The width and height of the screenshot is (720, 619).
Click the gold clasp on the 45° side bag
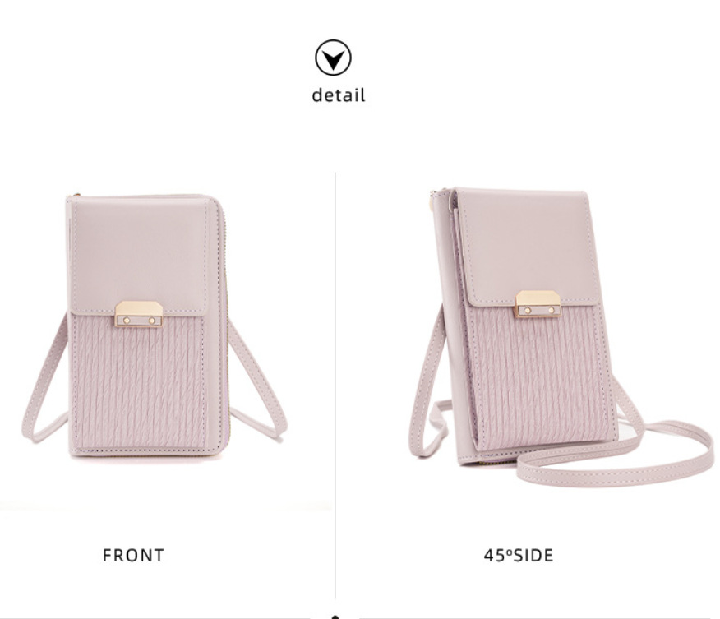[538, 304]
